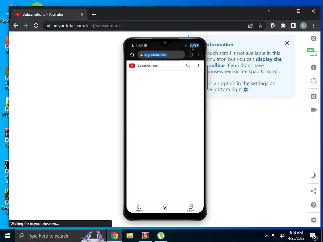Image resolution: width=323 pixels, height=242 pixels.
Task: View site info via the lock icon
Action: [x=49, y=26]
